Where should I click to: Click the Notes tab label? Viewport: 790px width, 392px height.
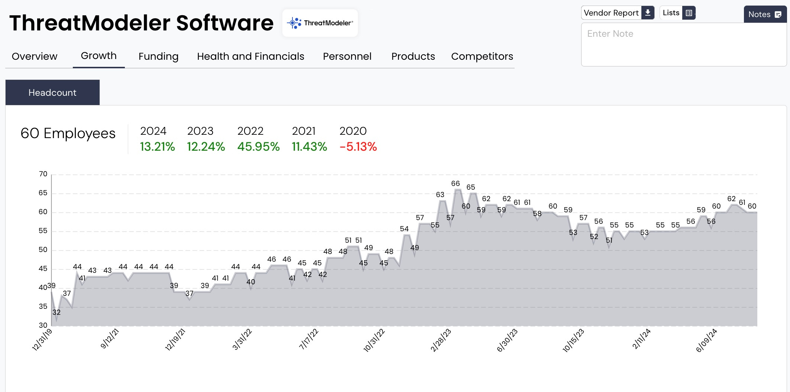(x=759, y=14)
